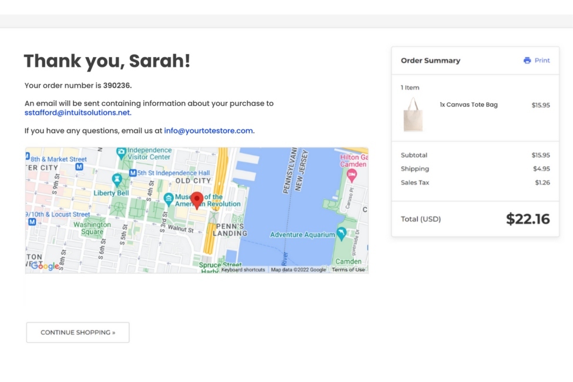Open map Keyboard shortcuts
573x382 pixels.
(x=243, y=270)
